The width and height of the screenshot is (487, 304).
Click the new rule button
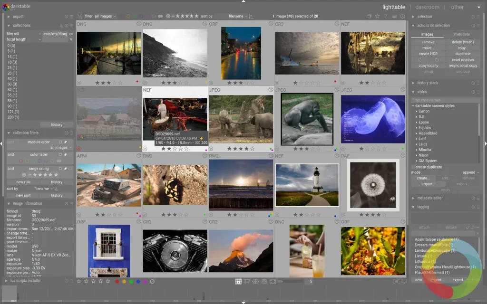(23, 182)
